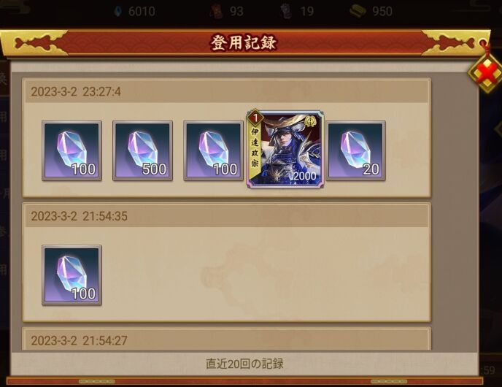
Task: Tap the gold crest emblem on character card
Action: [x=310, y=120]
